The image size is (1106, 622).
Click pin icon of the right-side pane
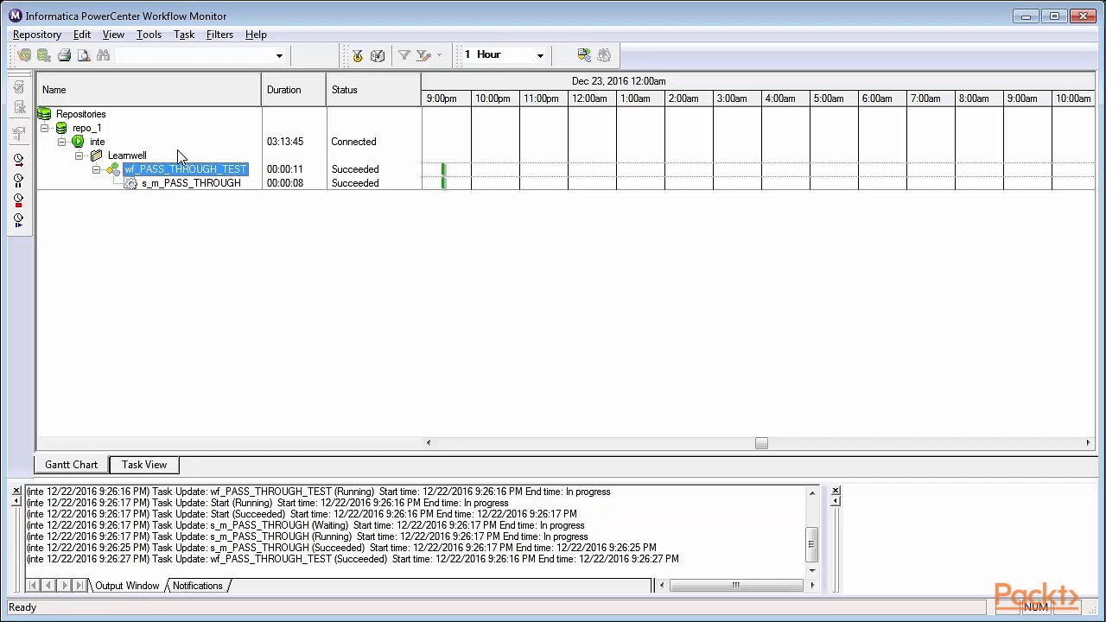point(836,501)
